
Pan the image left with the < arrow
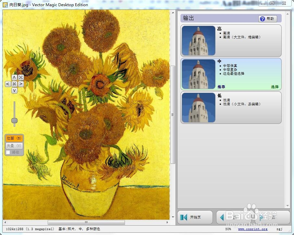click(8, 84)
